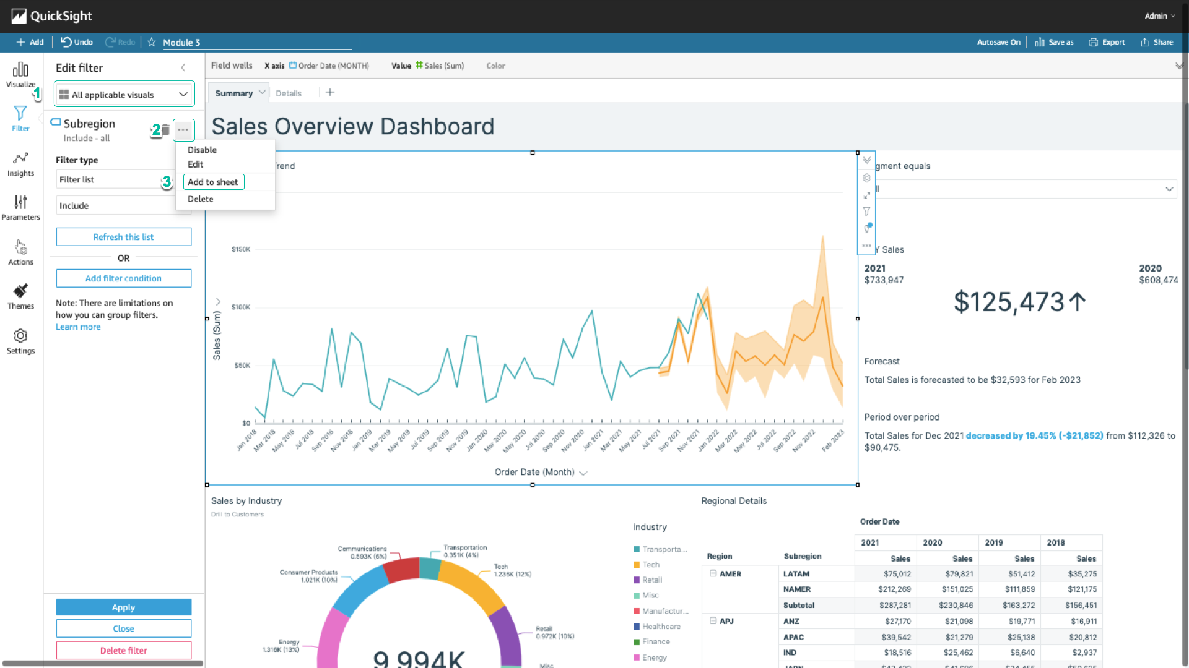This screenshot has width=1189, height=668.
Task: Click the Close button in filter panel
Action: point(124,628)
